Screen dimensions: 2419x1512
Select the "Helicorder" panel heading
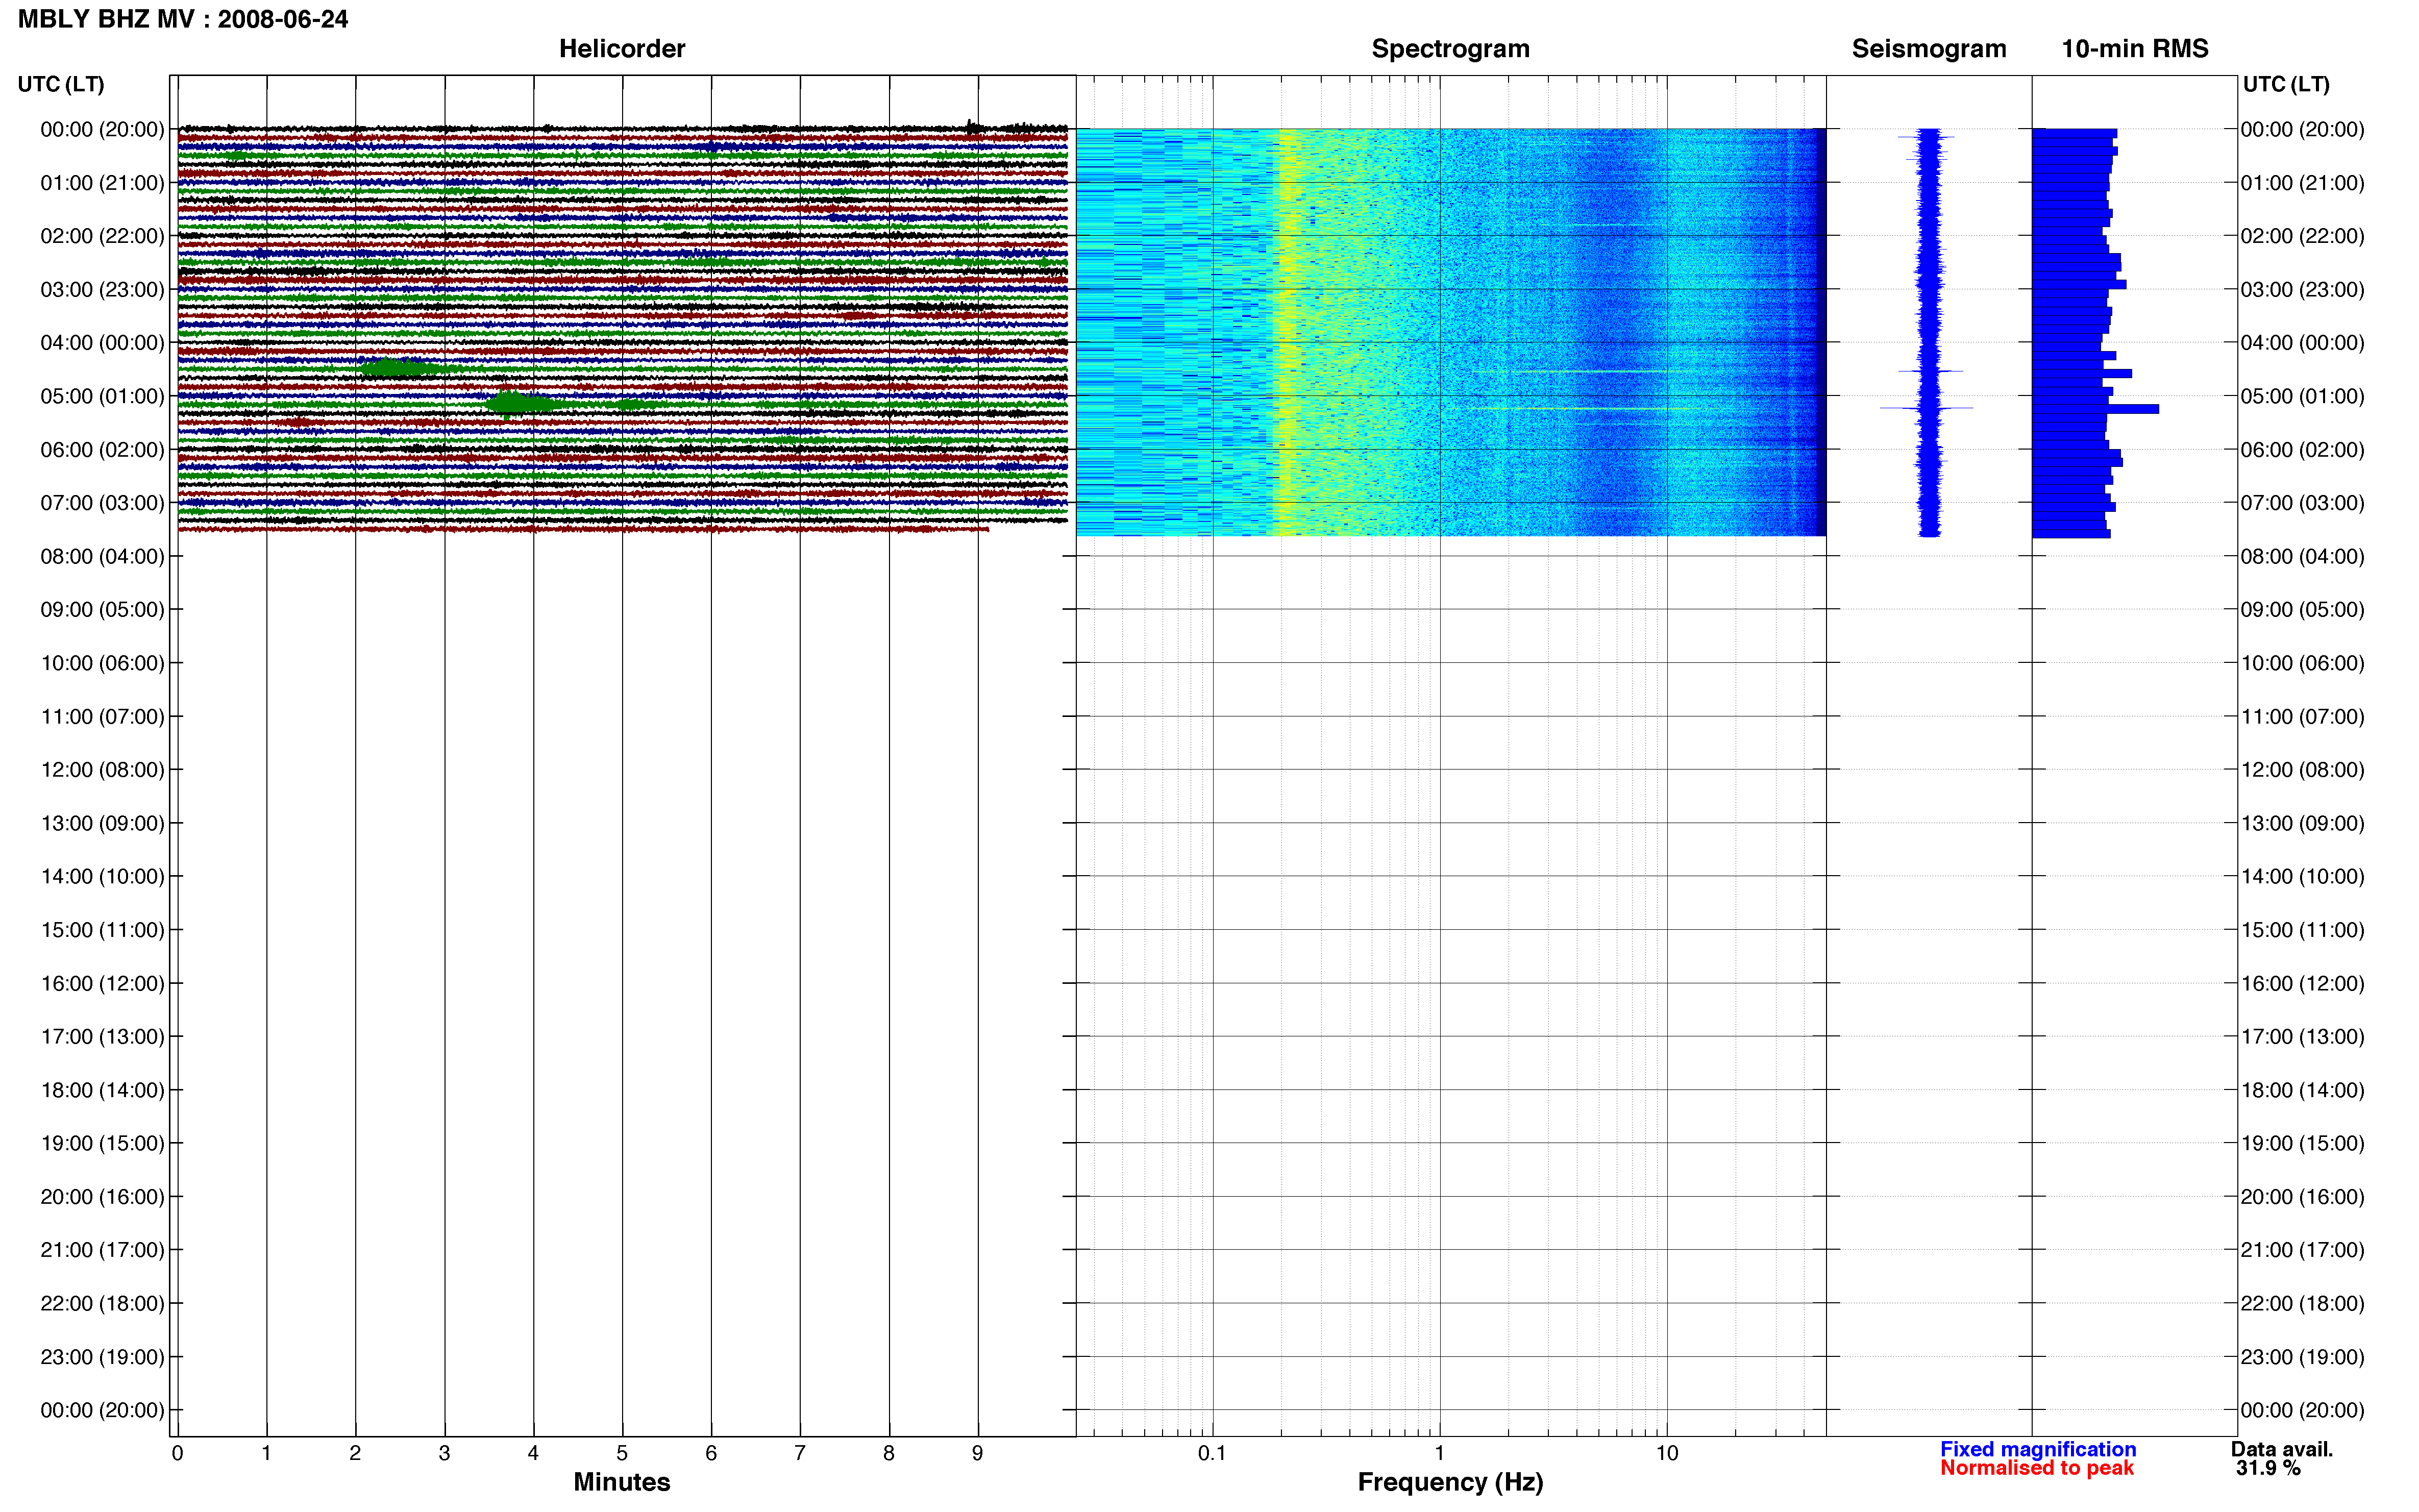click(x=622, y=48)
